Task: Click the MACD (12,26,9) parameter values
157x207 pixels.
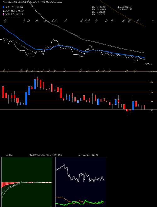Action: point(43,155)
